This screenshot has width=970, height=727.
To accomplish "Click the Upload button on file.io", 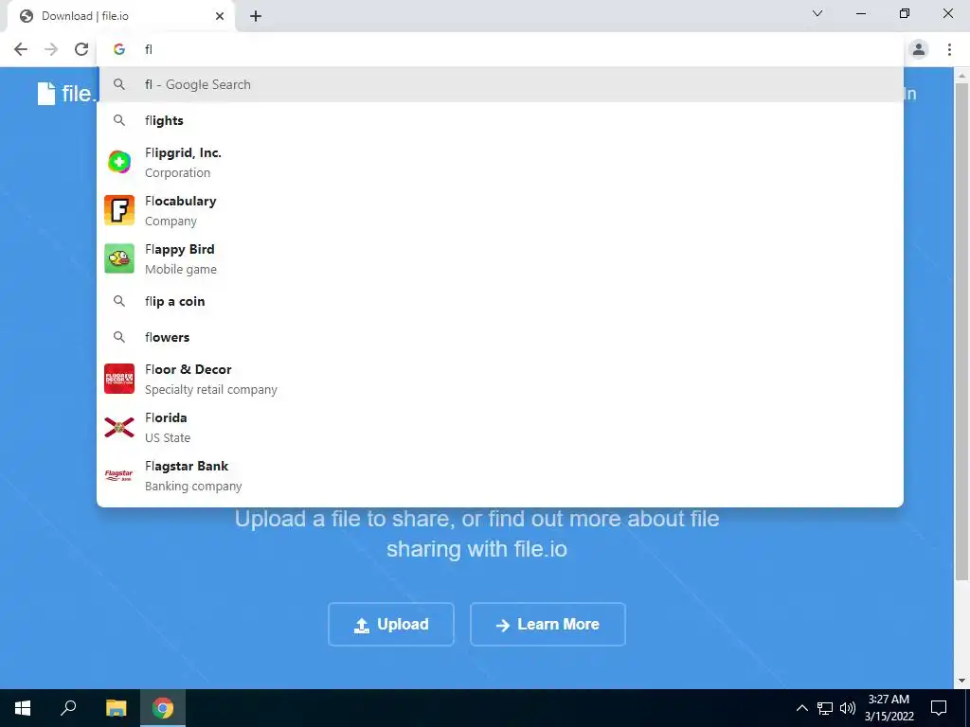I will [391, 625].
